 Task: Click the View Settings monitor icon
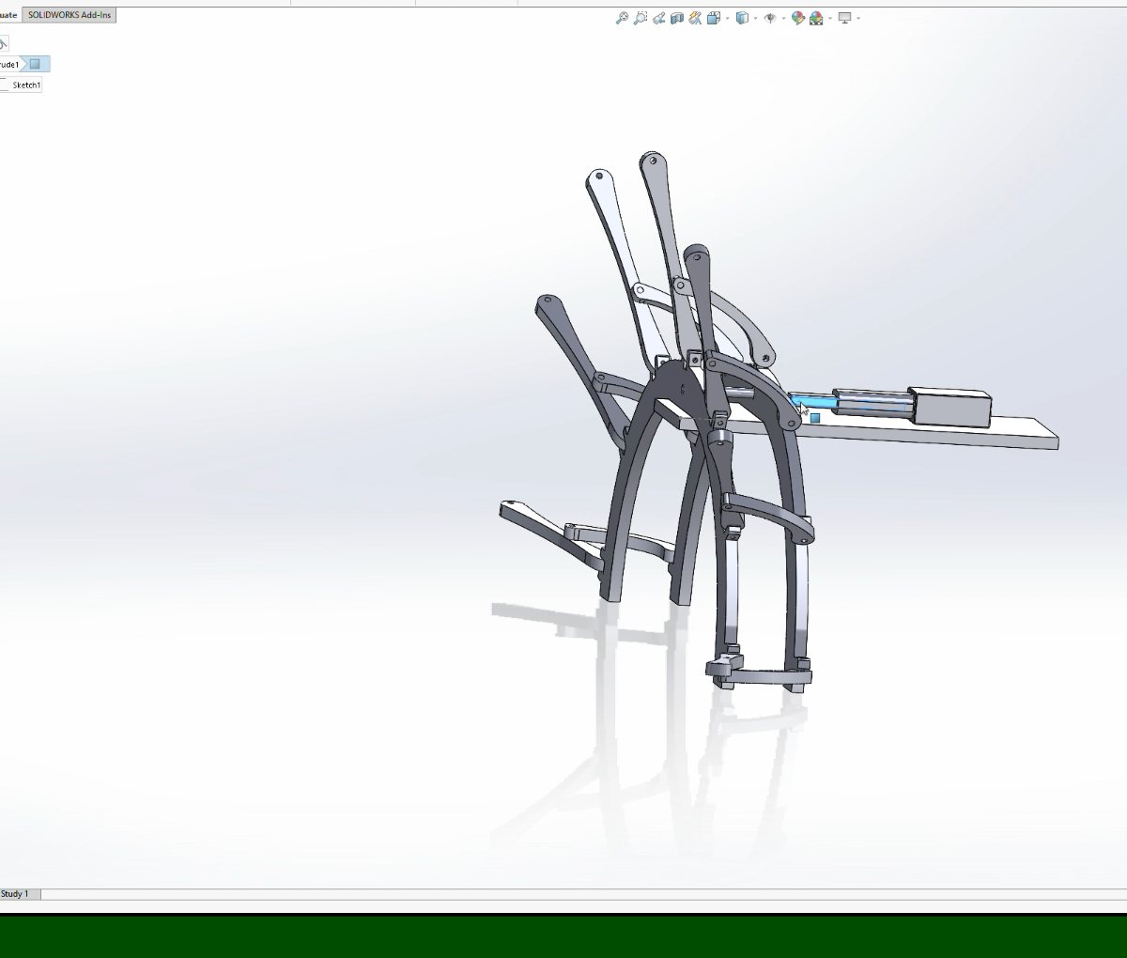845,18
